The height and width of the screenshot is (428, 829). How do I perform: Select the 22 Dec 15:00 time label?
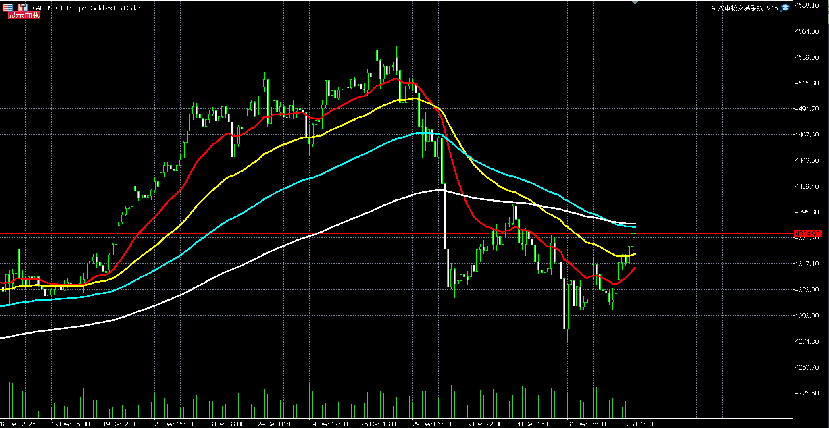point(173,424)
